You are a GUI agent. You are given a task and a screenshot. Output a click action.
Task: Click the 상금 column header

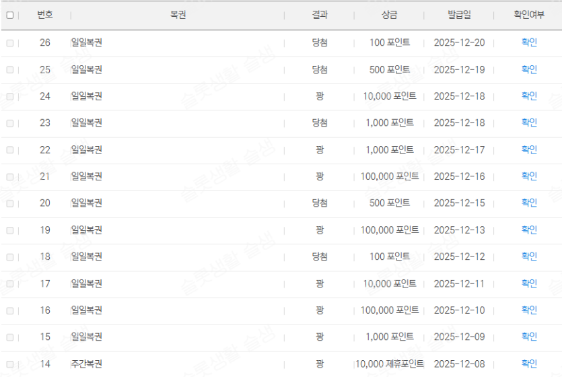(x=389, y=15)
